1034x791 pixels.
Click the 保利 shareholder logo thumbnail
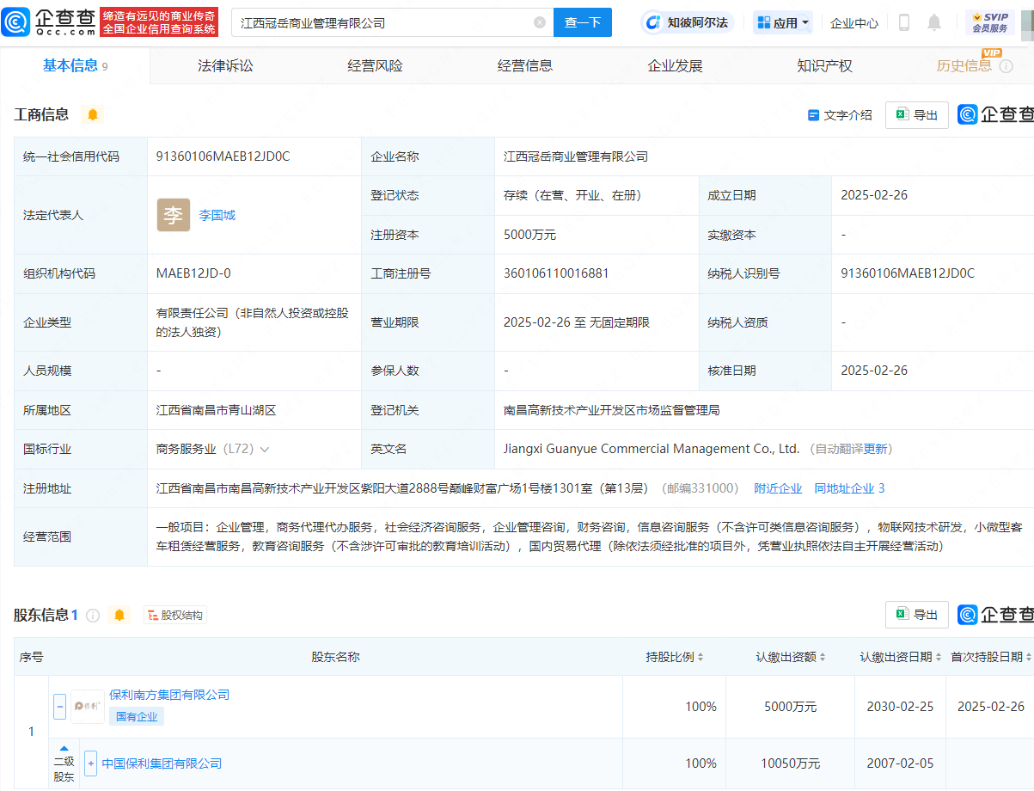tap(88, 707)
